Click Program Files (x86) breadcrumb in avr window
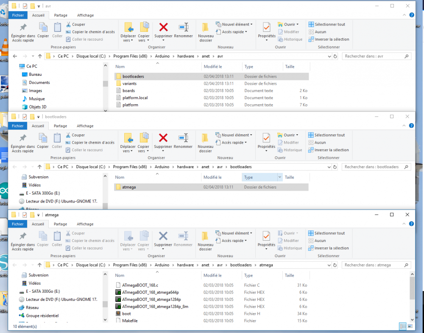This screenshot has height=333, width=424. [x=130, y=56]
